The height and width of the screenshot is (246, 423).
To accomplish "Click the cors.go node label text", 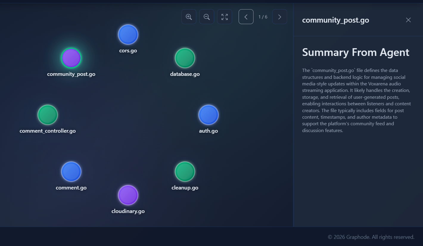I will (128, 51).
